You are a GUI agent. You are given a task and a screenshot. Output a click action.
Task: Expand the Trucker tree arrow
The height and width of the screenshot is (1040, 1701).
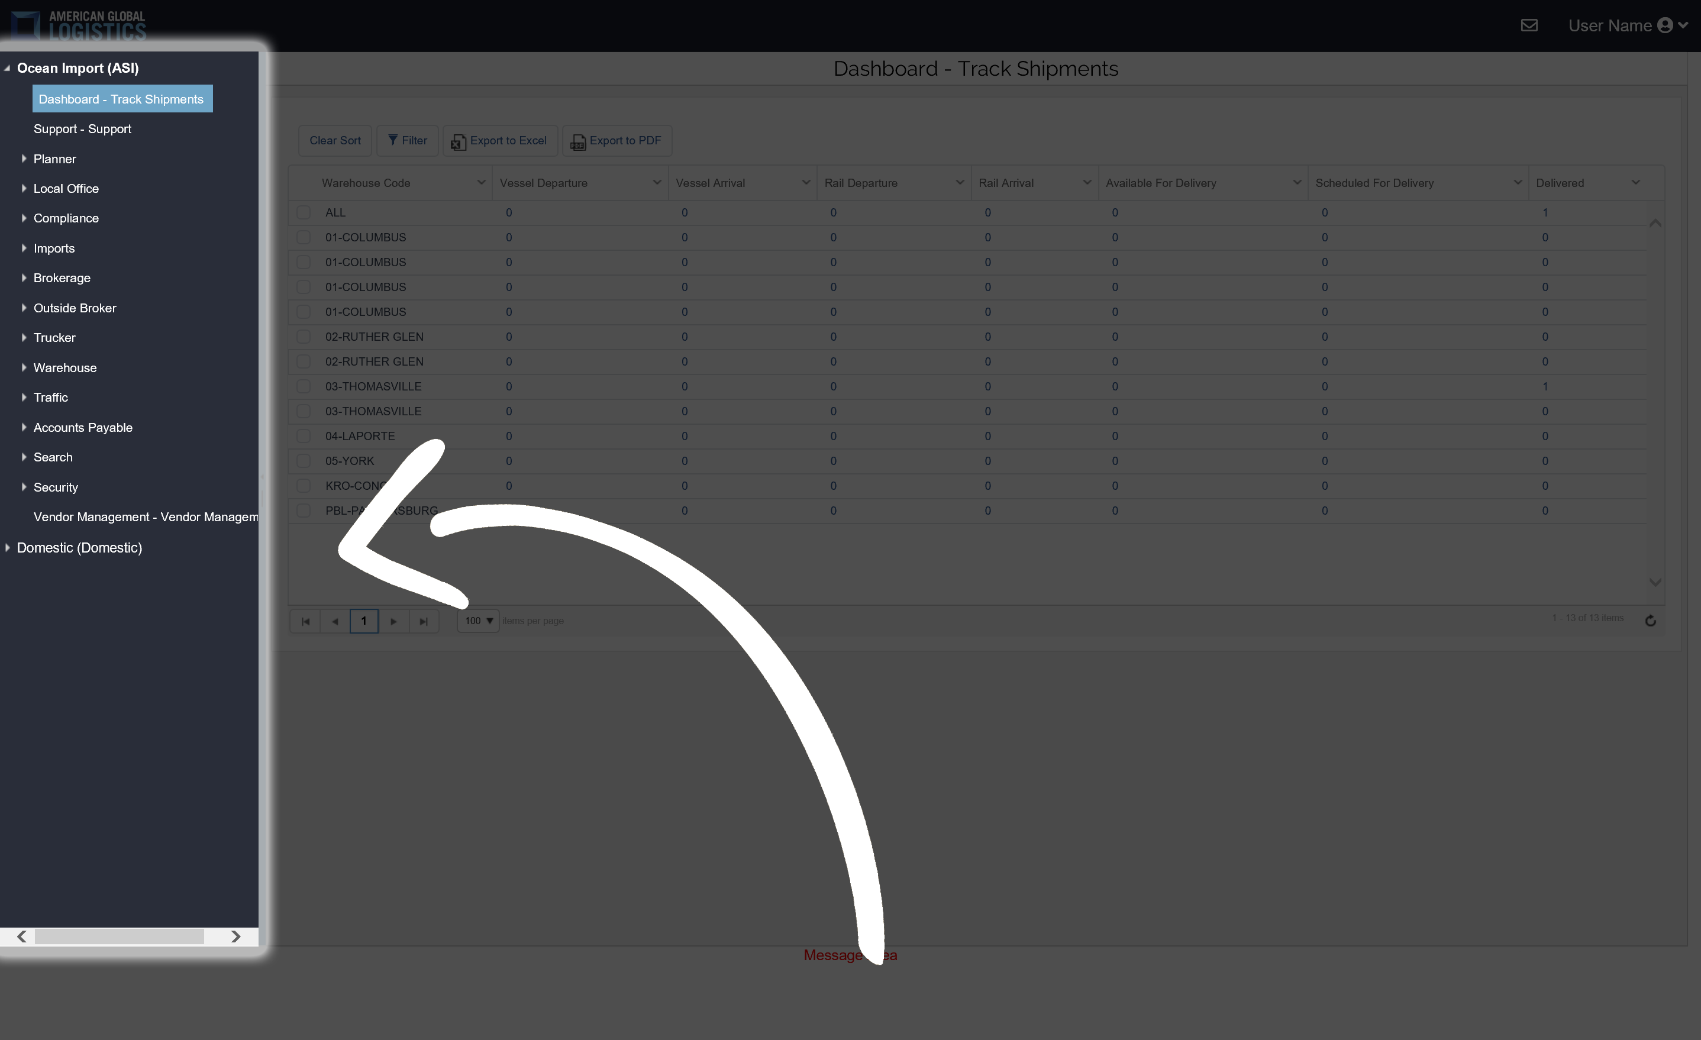point(24,337)
